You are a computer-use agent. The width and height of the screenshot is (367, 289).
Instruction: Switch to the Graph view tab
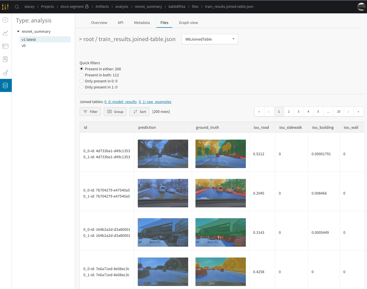[x=188, y=23]
